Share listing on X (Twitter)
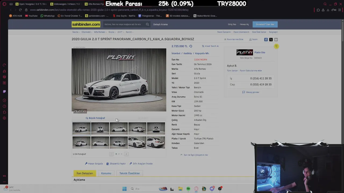 271,39
